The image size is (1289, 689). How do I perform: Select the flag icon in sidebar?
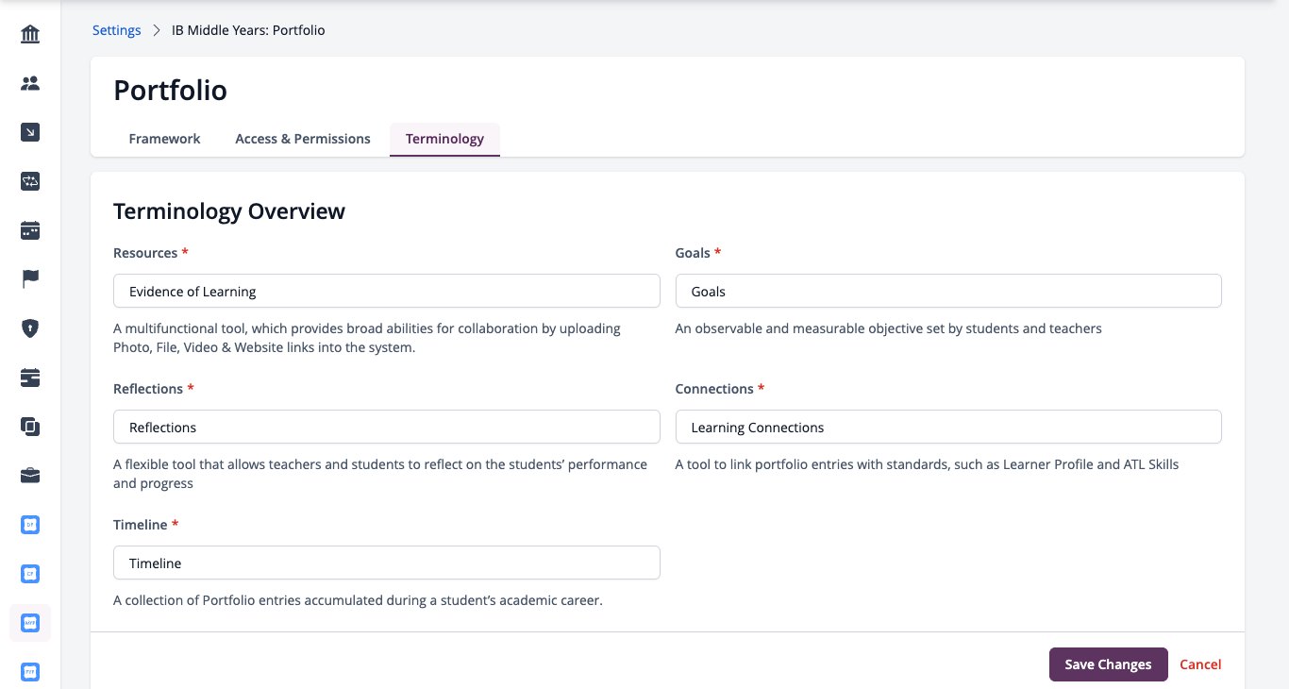(x=30, y=279)
